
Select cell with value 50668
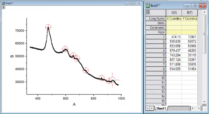pyautogui.click(x=190, y=46)
